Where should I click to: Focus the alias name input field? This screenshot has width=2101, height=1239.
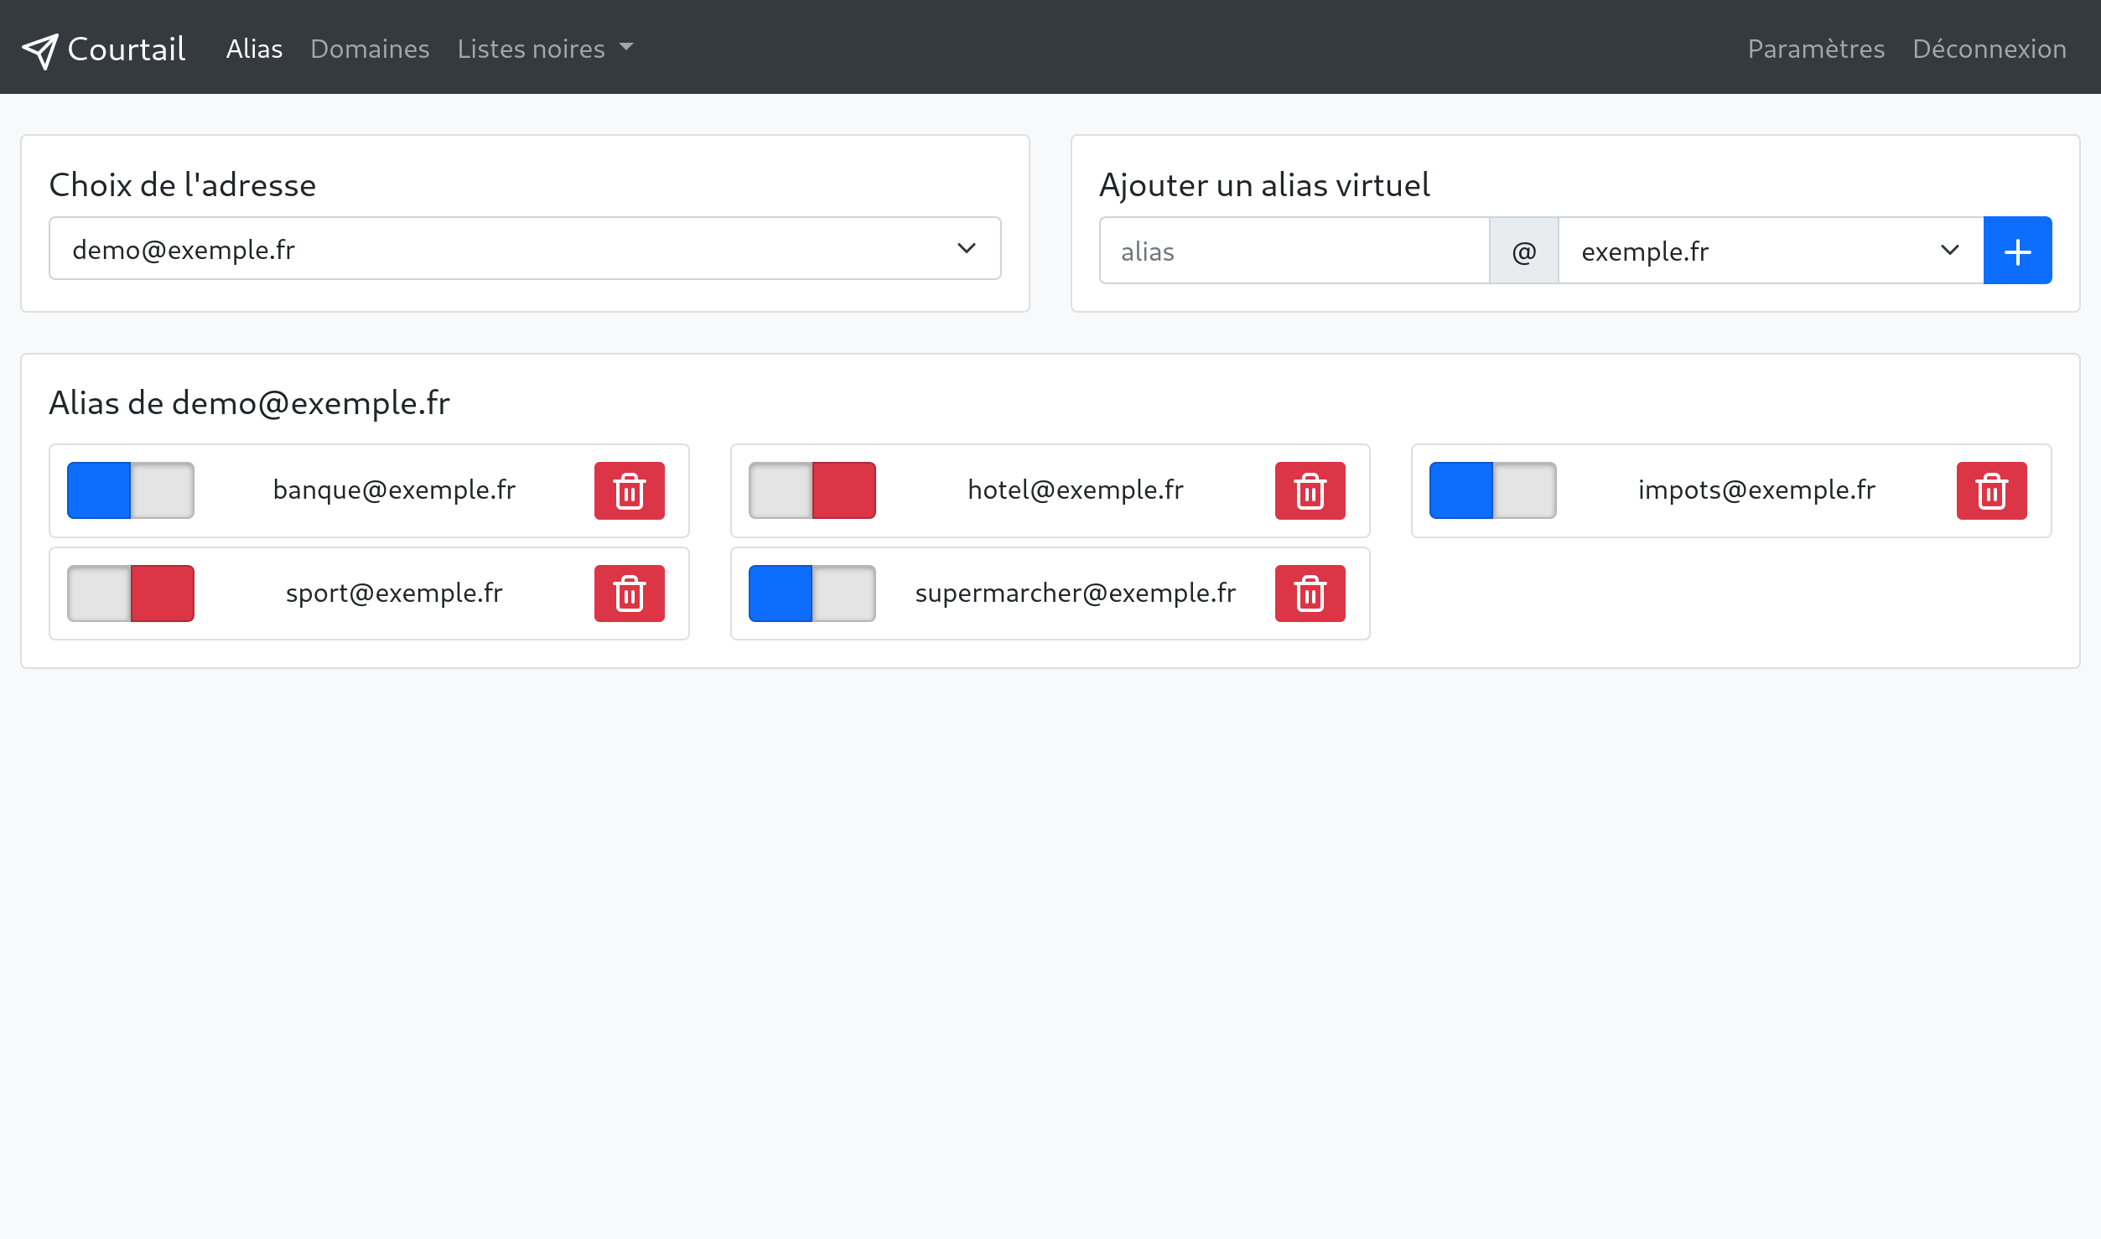click(x=1294, y=251)
